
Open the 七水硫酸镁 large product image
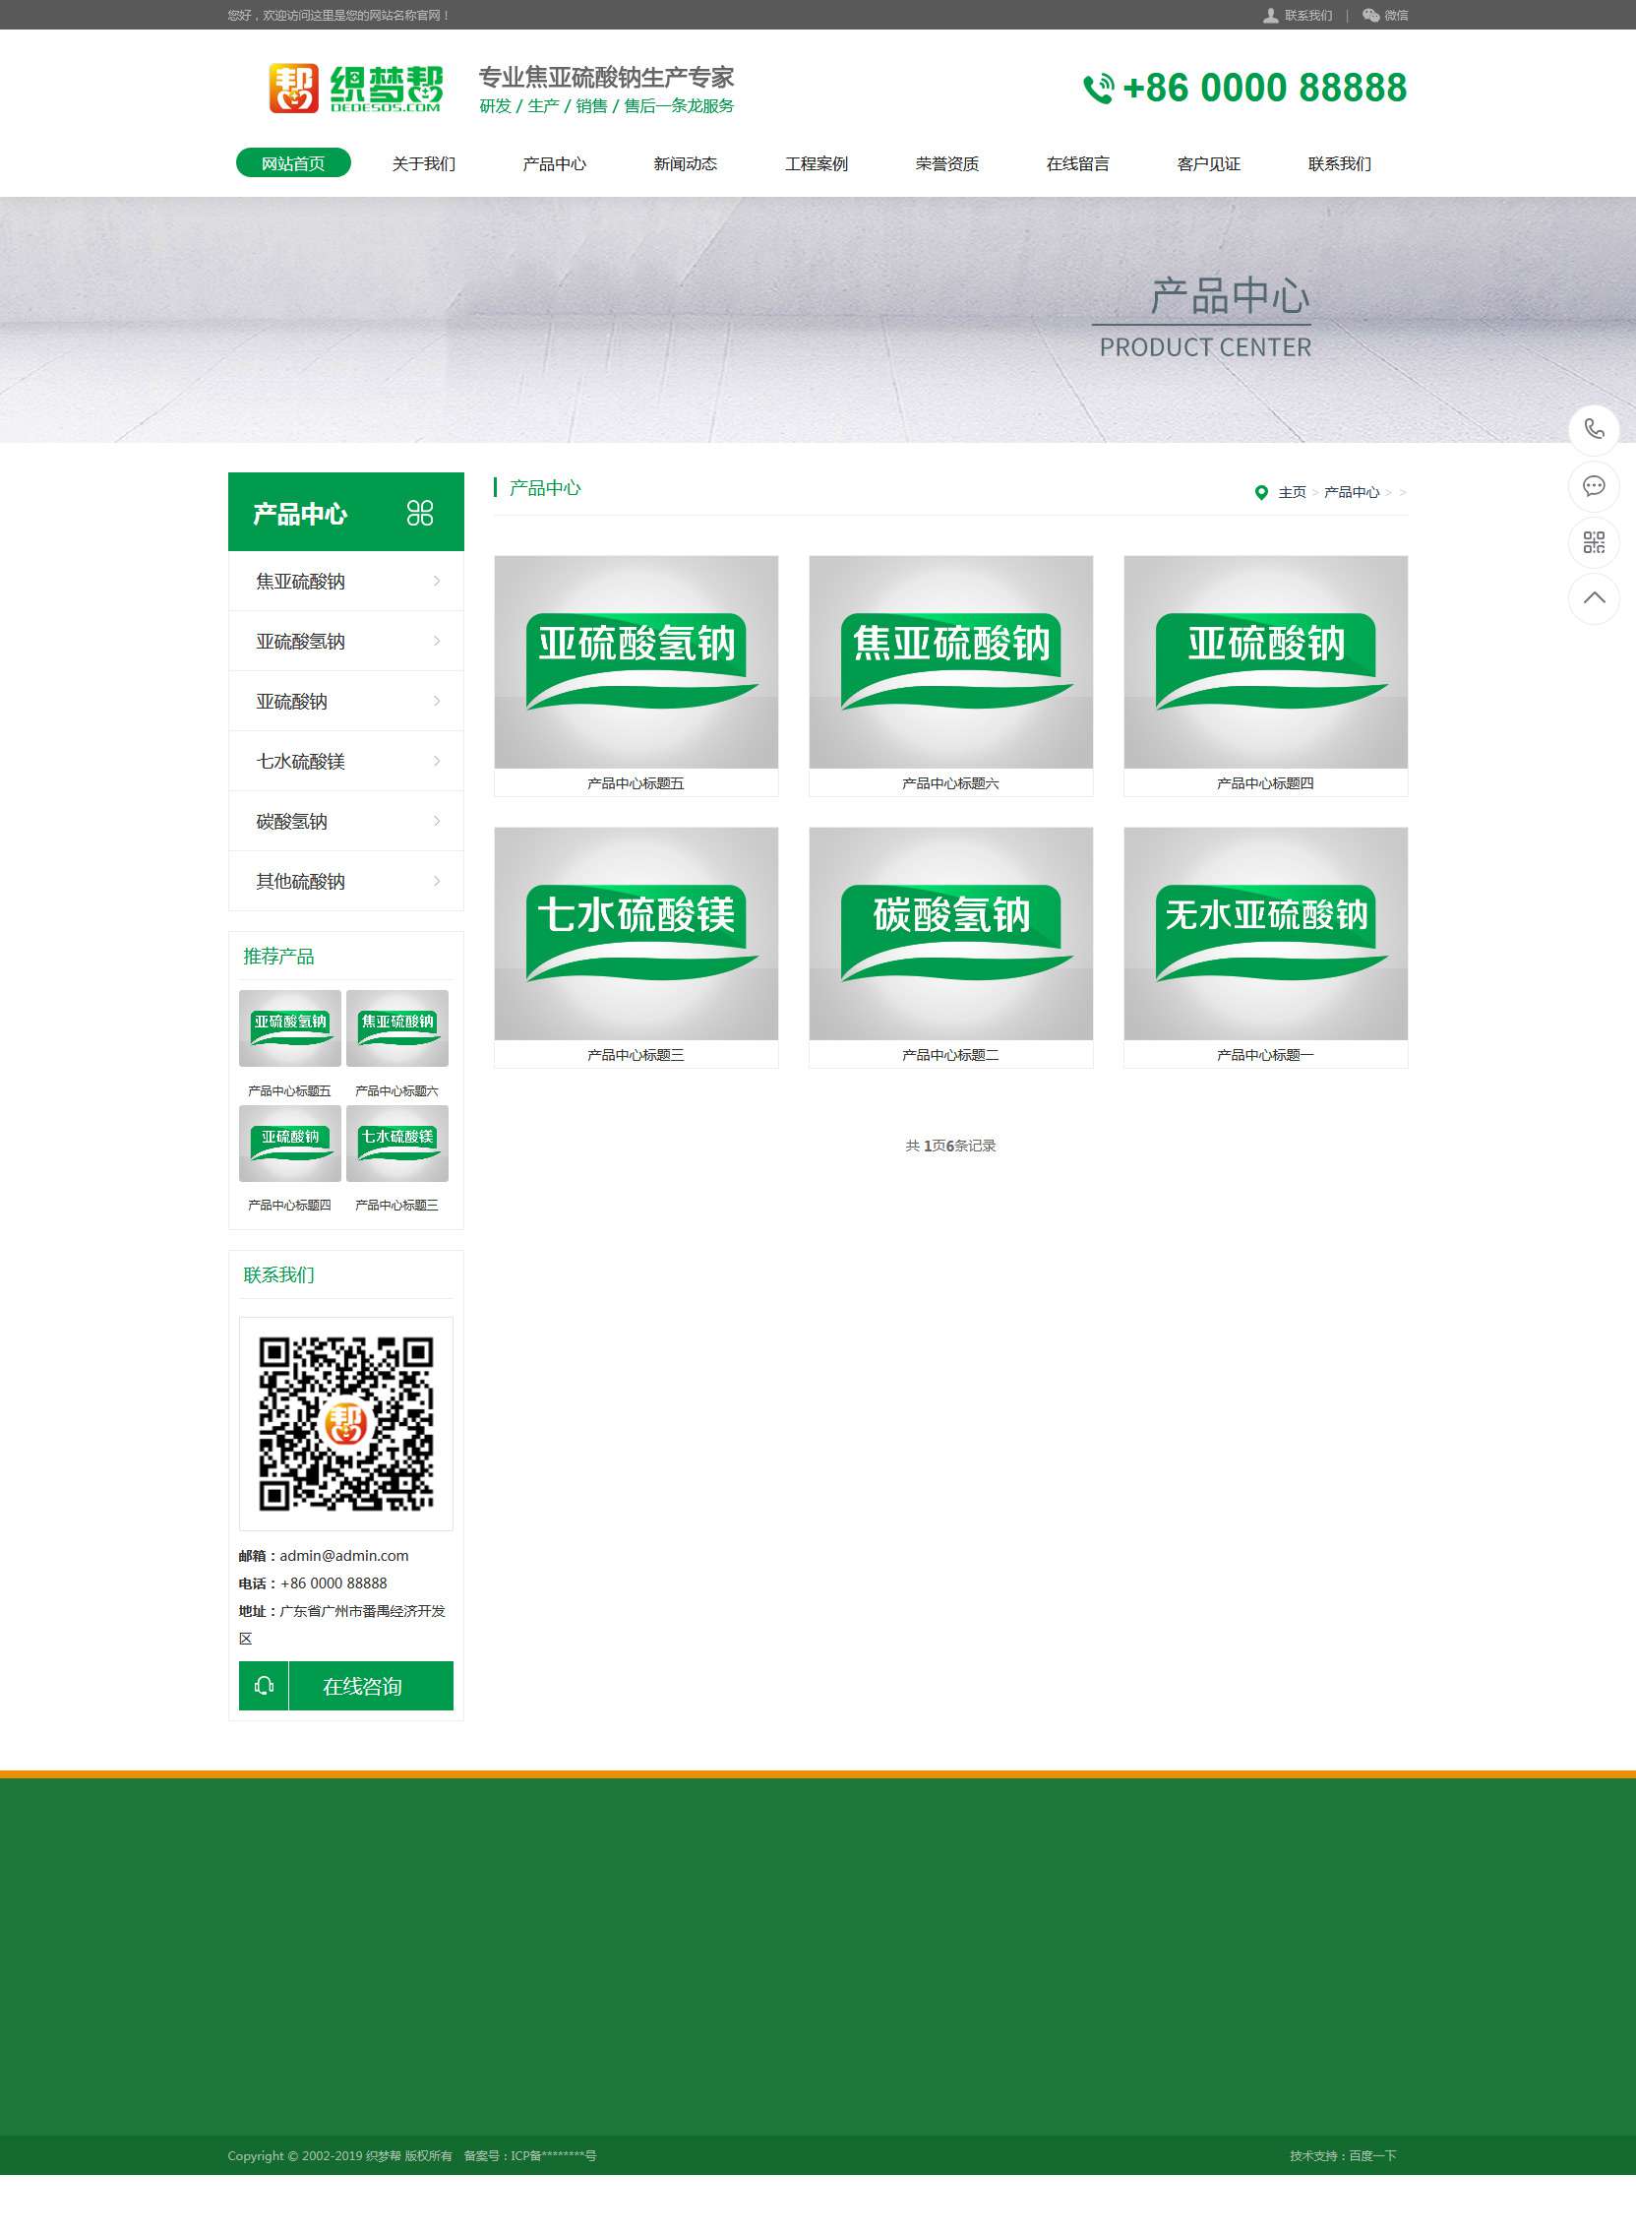pyautogui.click(x=636, y=933)
